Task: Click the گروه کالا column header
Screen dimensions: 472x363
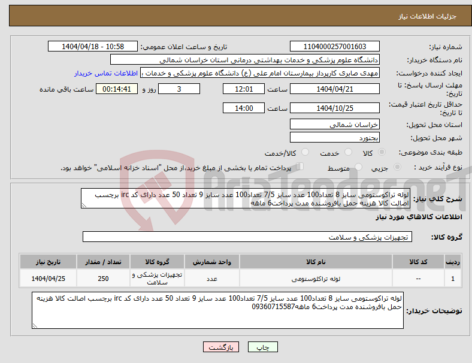Action: click(157, 262)
